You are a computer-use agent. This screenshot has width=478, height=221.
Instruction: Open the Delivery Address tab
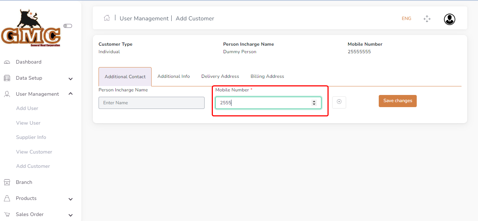(x=220, y=76)
